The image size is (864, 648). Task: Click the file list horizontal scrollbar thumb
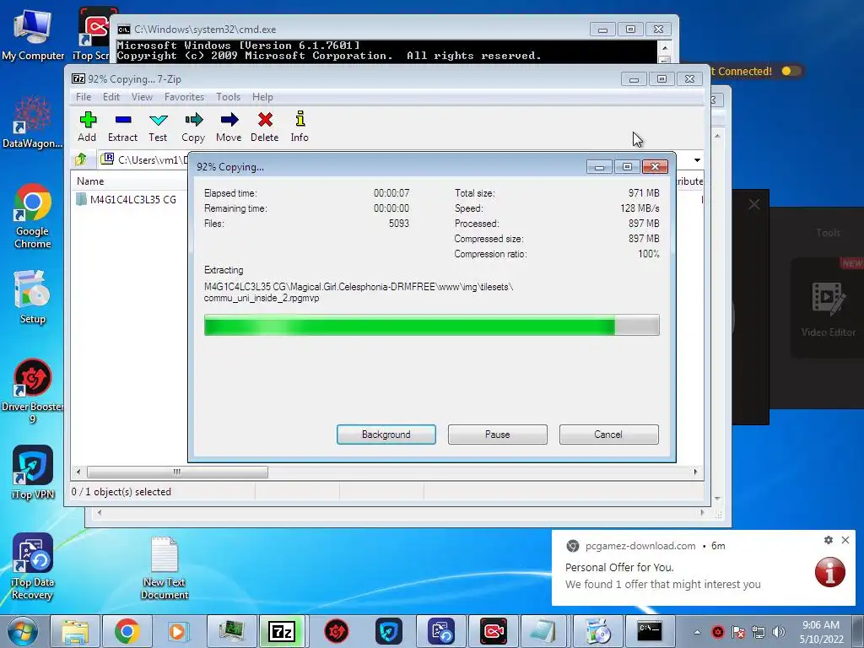(177, 472)
